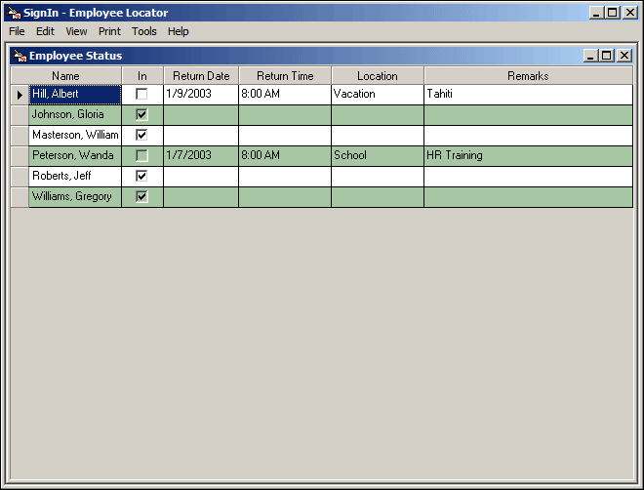Viewport: 644px width, 490px height.
Task: Click the row selector for Williams, Gregory
Action: tap(20, 197)
